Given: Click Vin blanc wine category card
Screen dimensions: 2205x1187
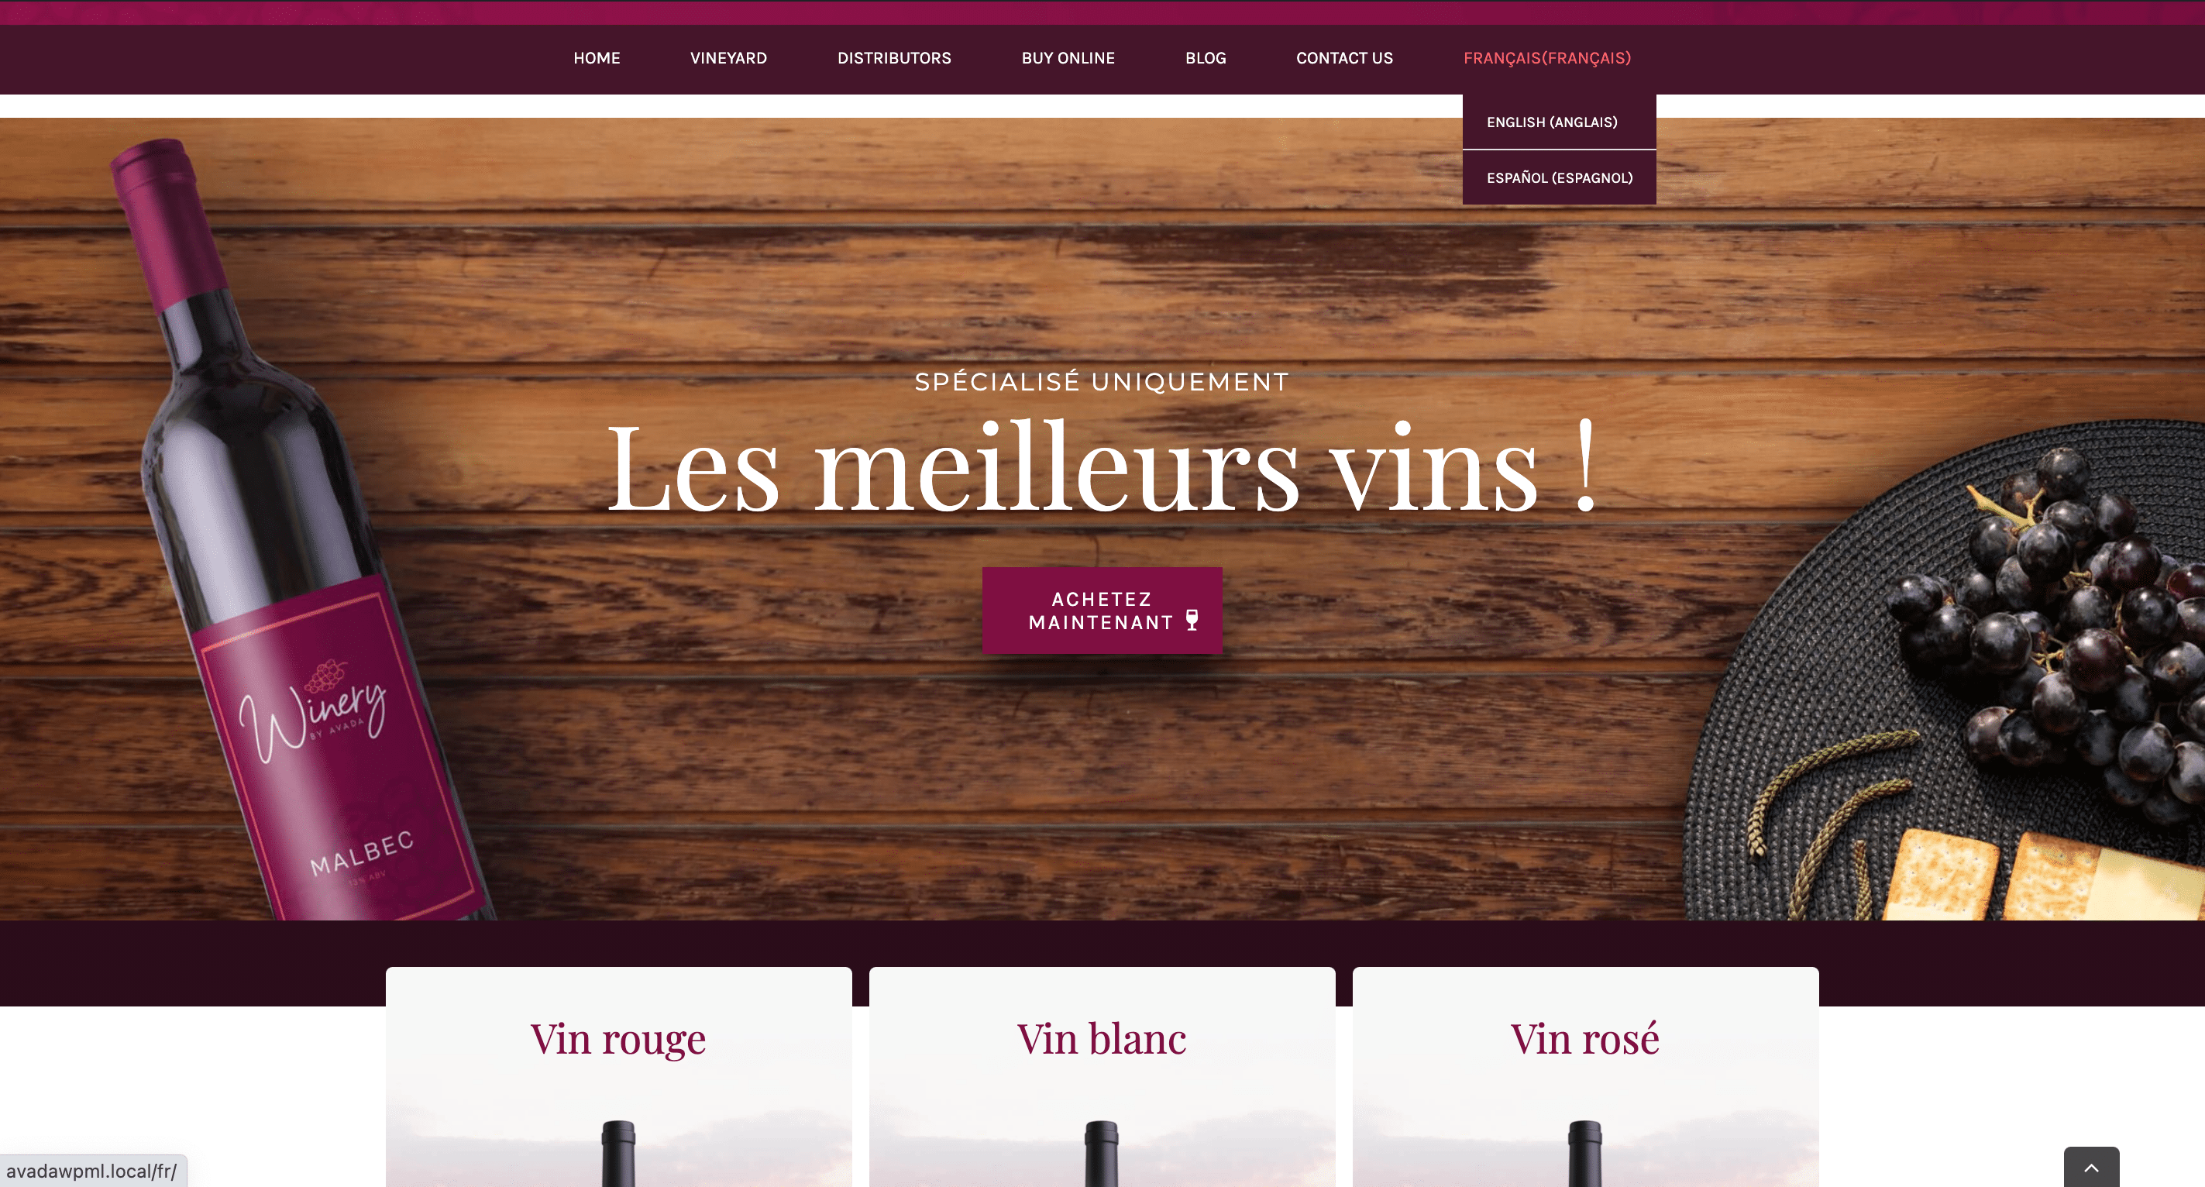Looking at the screenshot, I should pyautogui.click(x=1102, y=1076).
